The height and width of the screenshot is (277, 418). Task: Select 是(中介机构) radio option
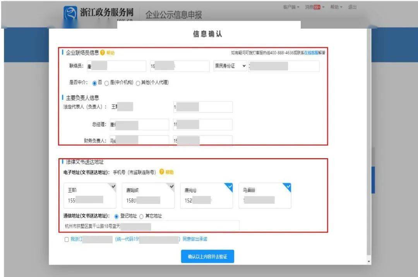click(107, 83)
